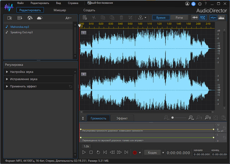Click the horizontal zoom in magnifier

click(x=191, y=118)
